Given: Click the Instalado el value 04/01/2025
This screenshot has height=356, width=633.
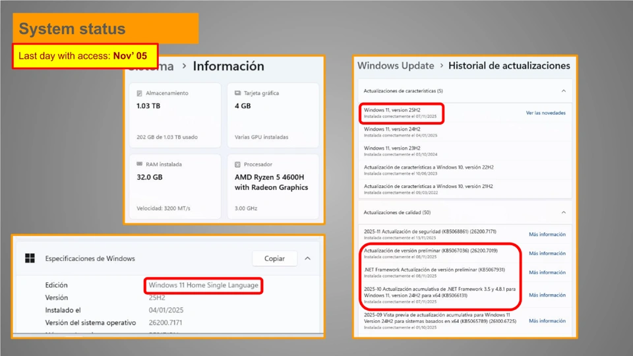Looking at the screenshot, I should coord(166,311).
